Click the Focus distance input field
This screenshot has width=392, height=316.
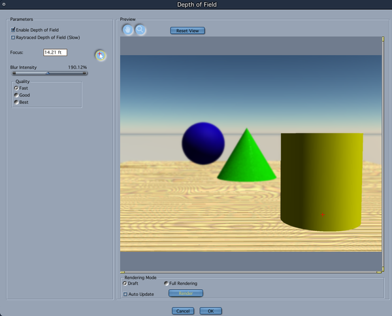[55, 52]
